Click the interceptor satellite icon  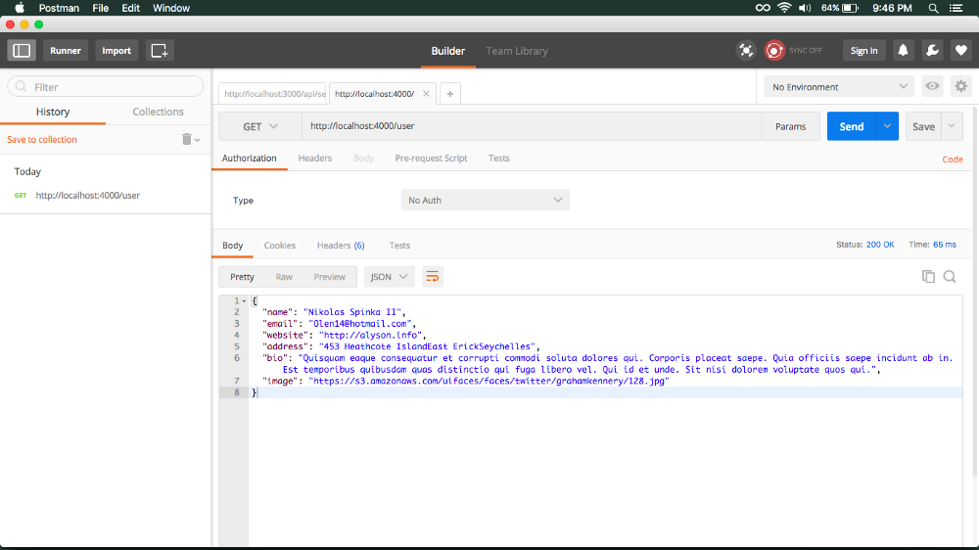coord(745,51)
